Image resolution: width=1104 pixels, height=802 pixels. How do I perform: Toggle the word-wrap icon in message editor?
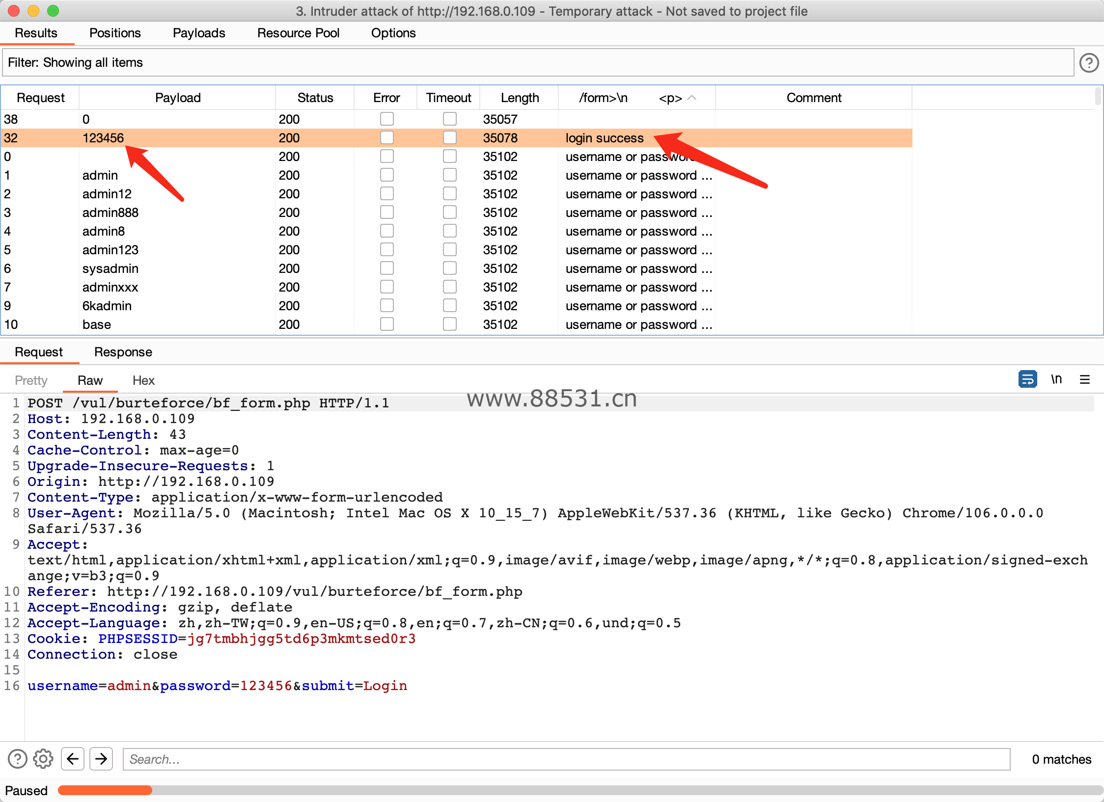click(x=1027, y=379)
